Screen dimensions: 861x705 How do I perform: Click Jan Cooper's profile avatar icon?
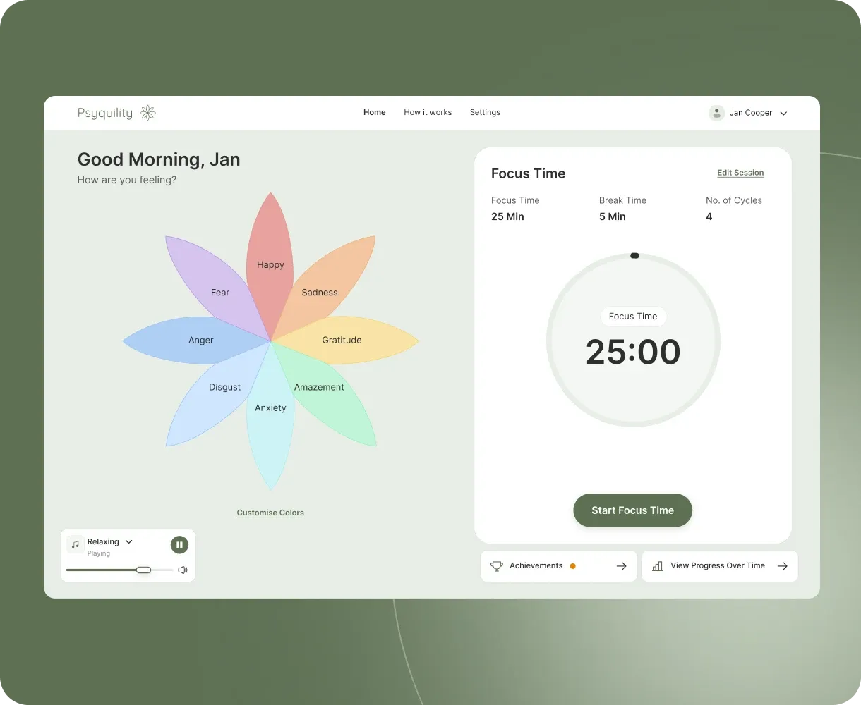(x=716, y=113)
